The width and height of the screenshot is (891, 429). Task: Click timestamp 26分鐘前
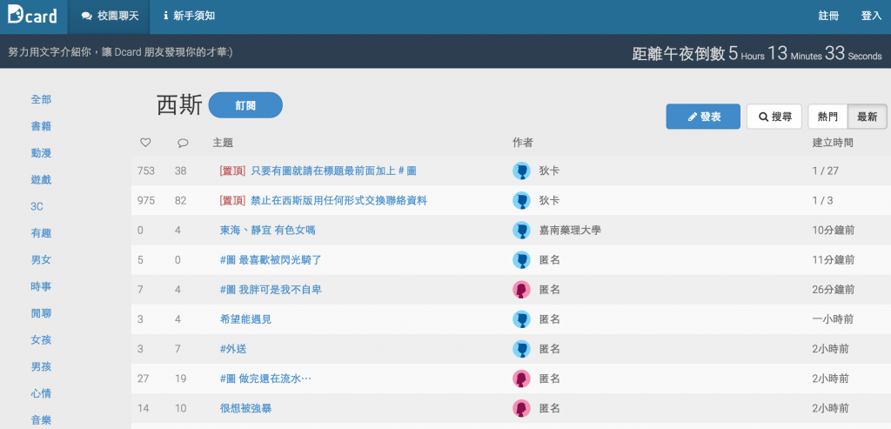[x=833, y=290]
